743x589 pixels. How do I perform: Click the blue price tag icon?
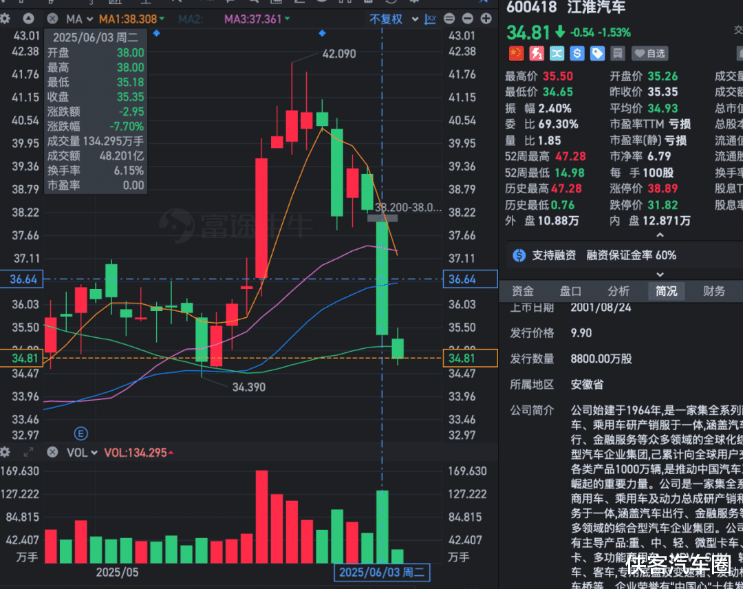click(597, 53)
